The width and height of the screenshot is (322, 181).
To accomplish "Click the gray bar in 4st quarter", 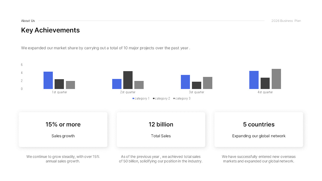I will coord(276,79).
